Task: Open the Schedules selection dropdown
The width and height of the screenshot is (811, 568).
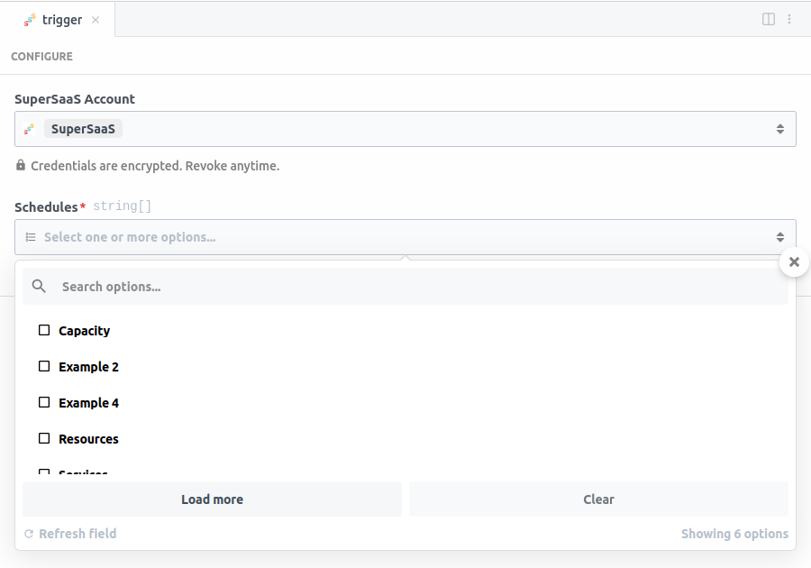Action: click(405, 236)
